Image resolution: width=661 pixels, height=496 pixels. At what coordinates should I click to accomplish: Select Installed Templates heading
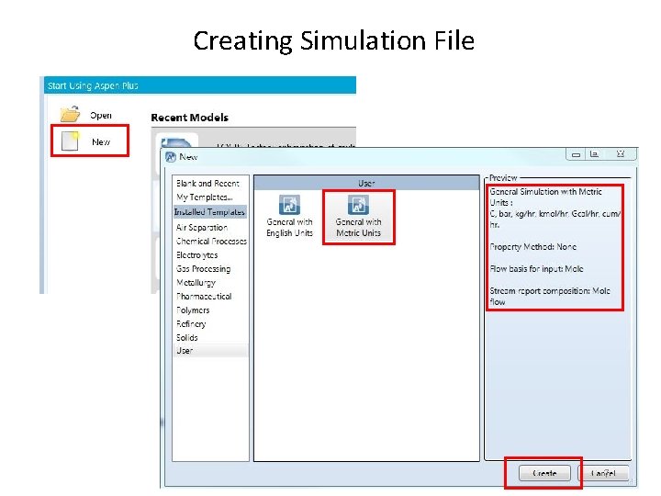(x=209, y=212)
